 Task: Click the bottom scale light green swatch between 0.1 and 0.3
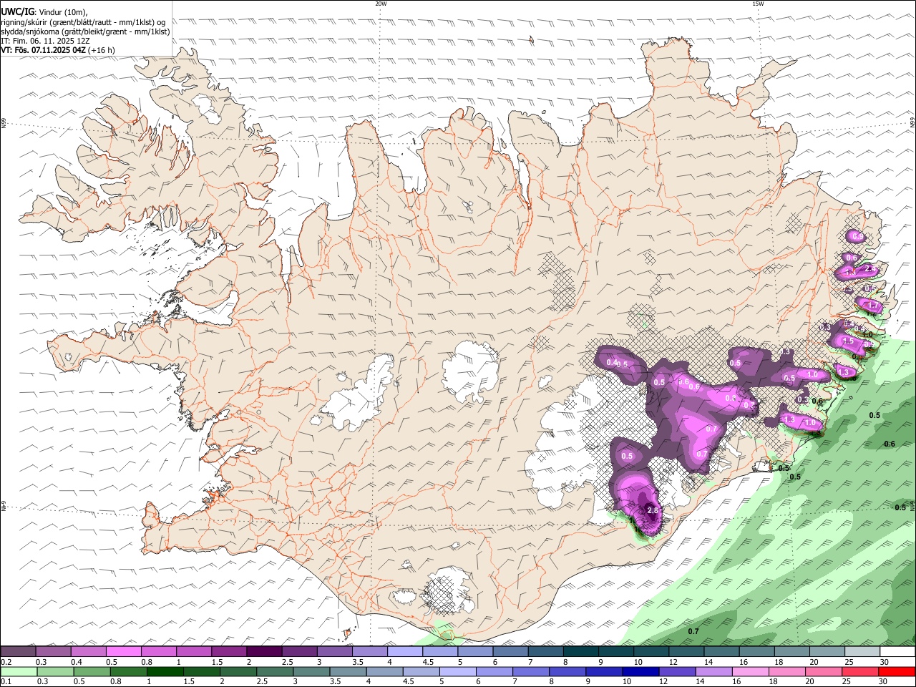coord(19,671)
